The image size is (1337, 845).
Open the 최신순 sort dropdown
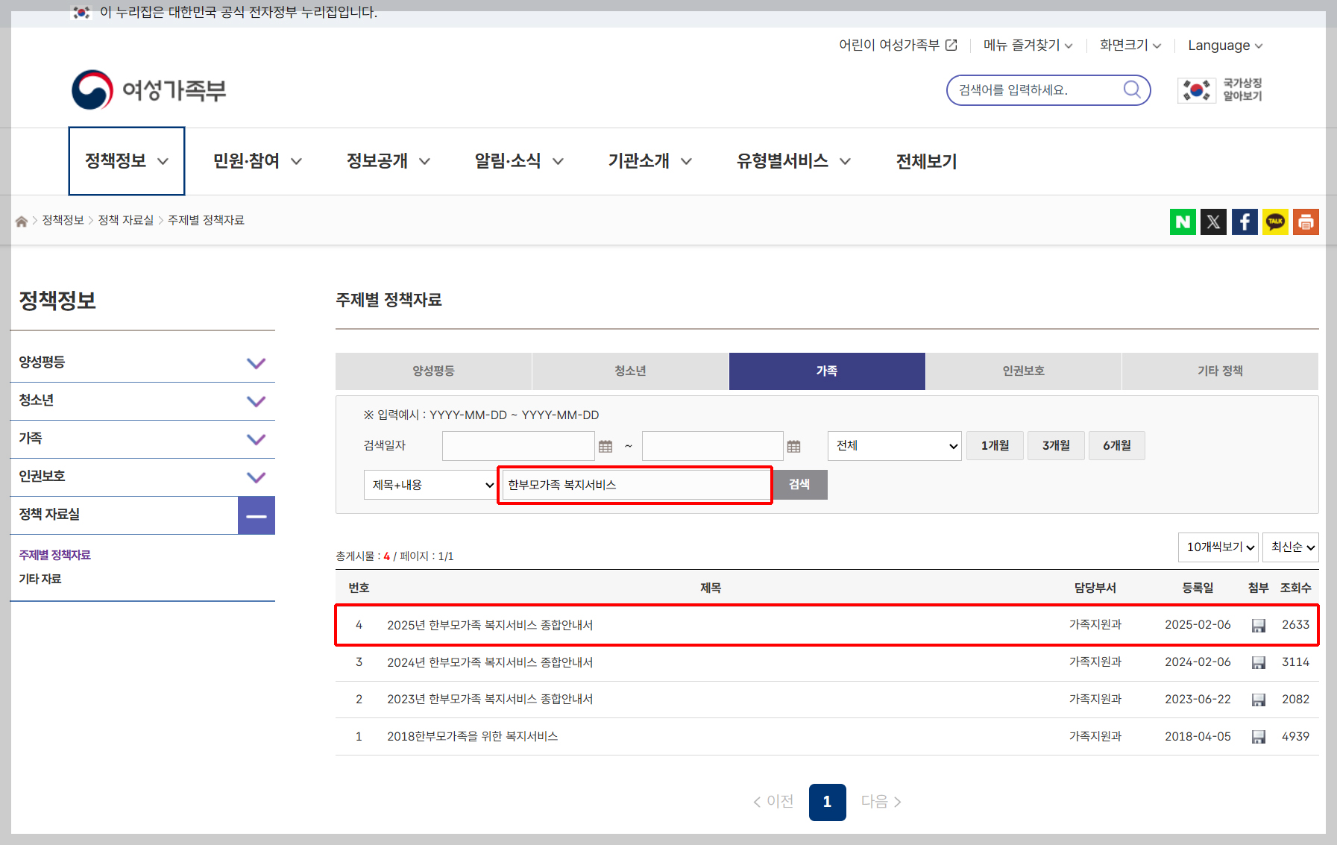point(1290,547)
